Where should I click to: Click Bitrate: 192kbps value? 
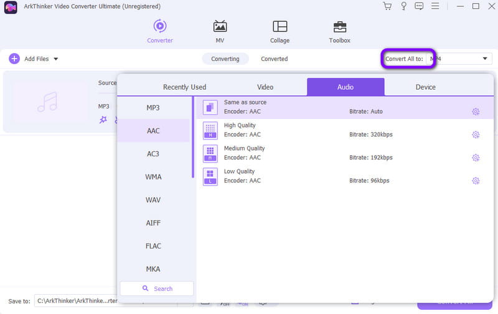pyautogui.click(x=371, y=158)
